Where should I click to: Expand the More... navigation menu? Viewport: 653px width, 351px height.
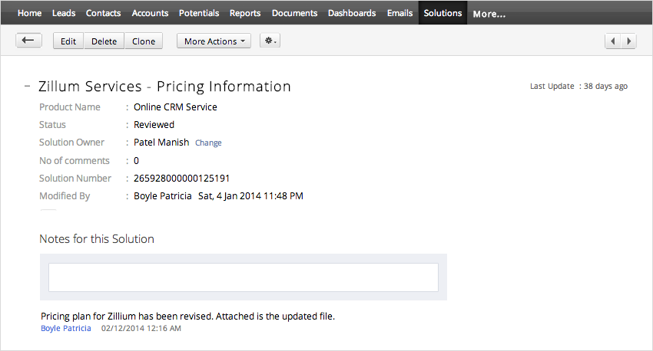coord(489,14)
